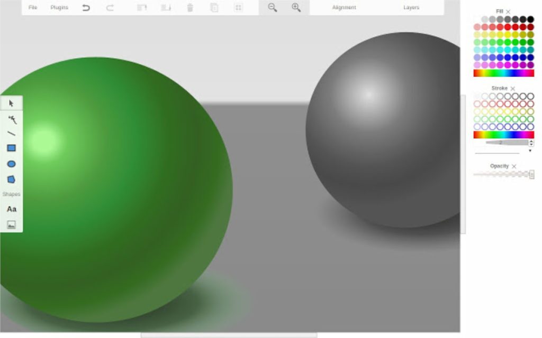Open the Plugins menu

[59, 7]
